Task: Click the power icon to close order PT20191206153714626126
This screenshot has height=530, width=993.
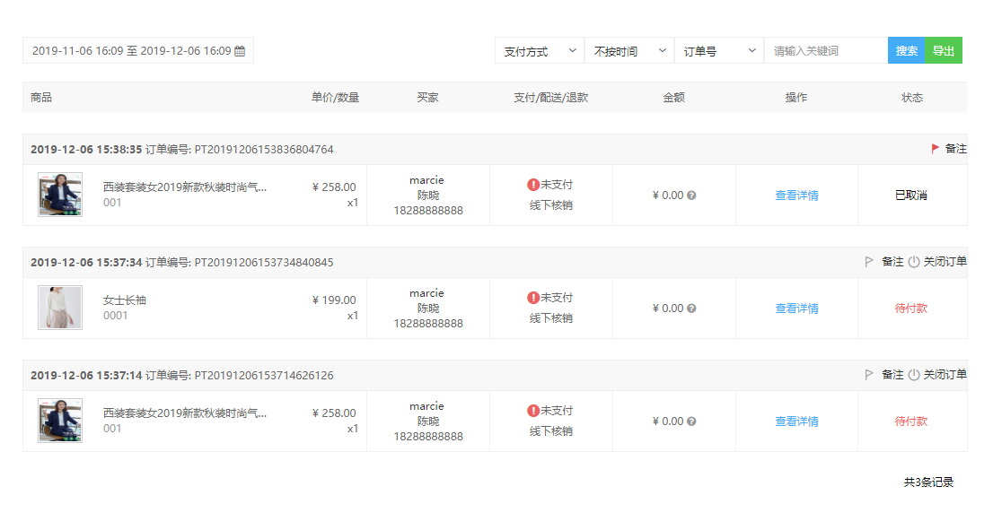Action: pyautogui.click(x=914, y=375)
